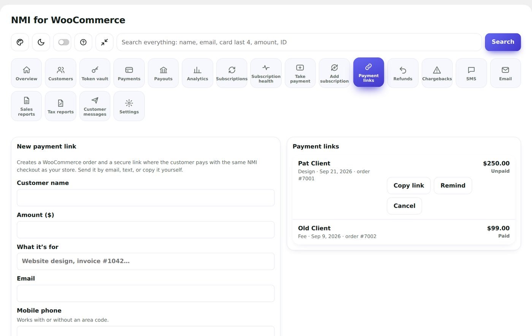The image size is (532, 336).
Task: Cancel Pat Client's payment link
Action: [x=404, y=206]
